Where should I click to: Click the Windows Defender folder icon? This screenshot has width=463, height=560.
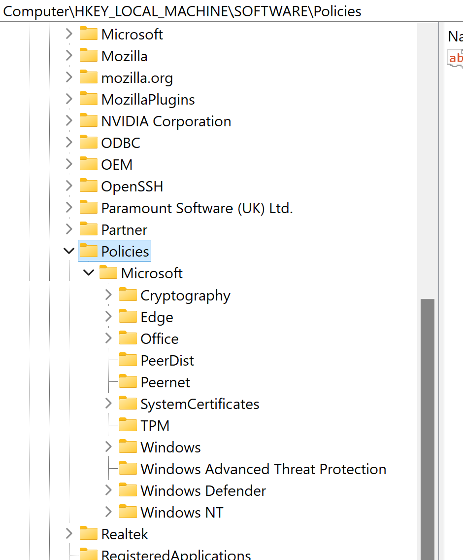128,490
